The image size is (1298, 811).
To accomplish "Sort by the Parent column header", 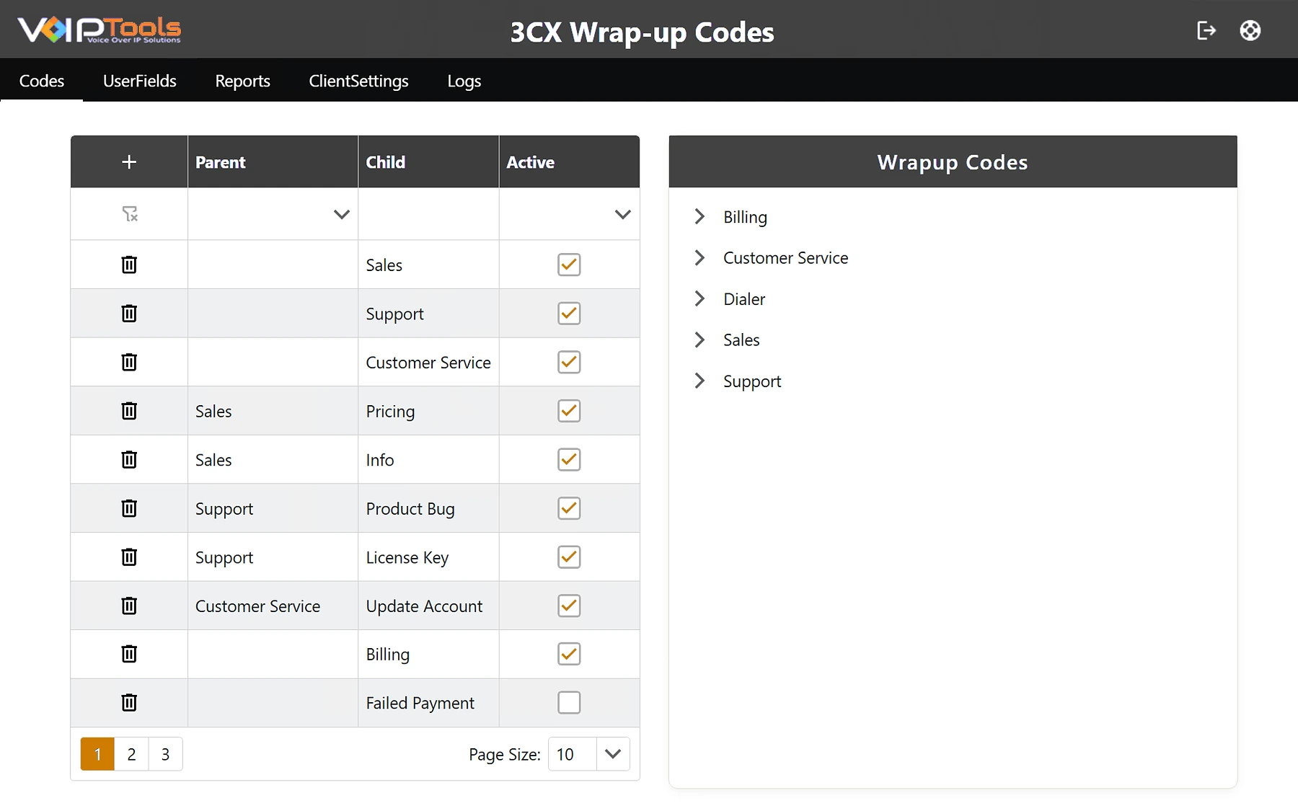I will (x=273, y=162).
